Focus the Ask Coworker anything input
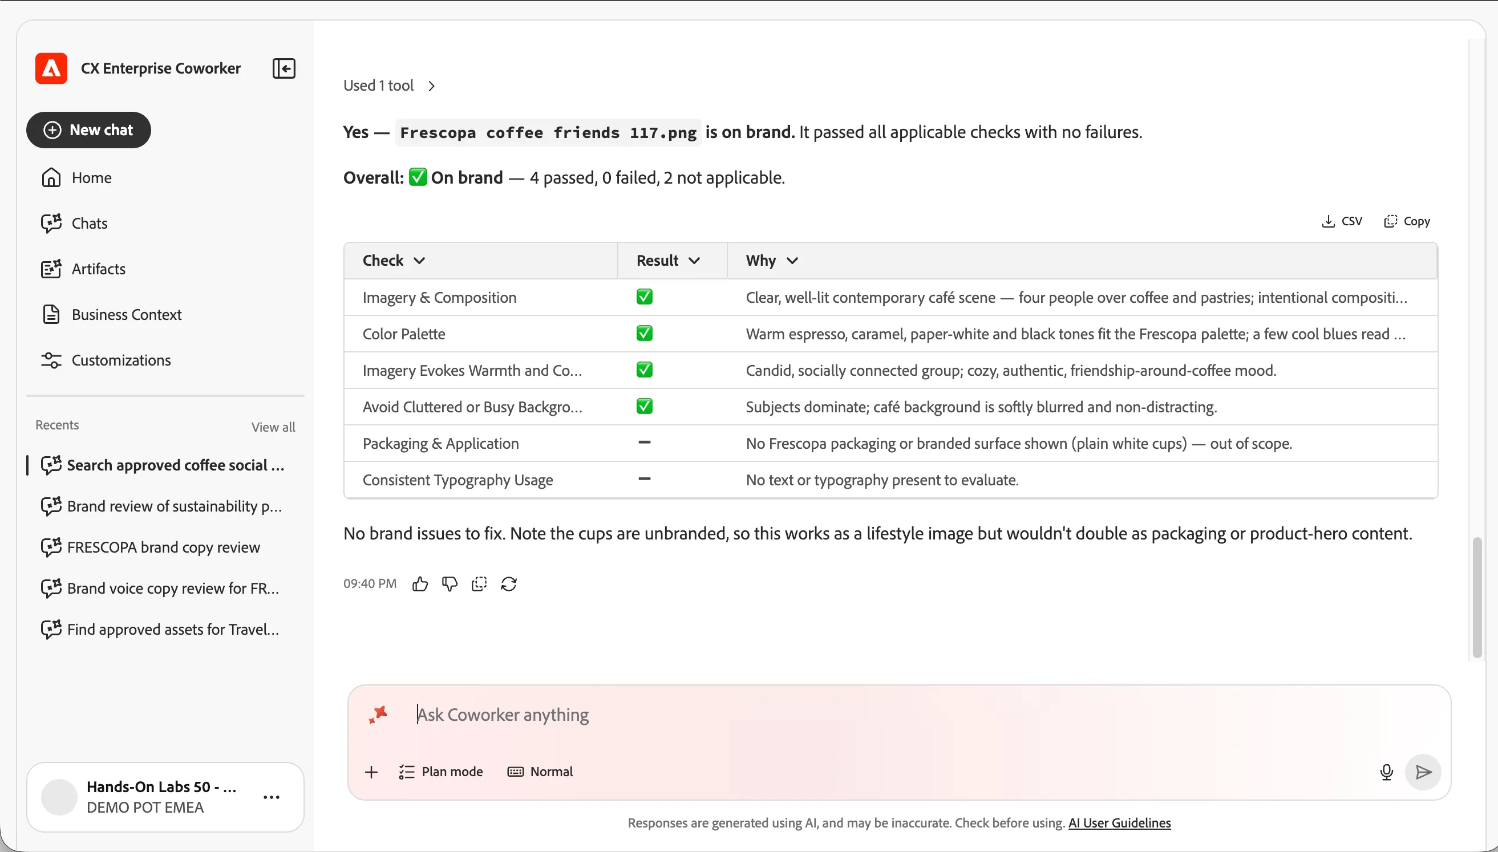1498x852 pixels. [899, 715]
